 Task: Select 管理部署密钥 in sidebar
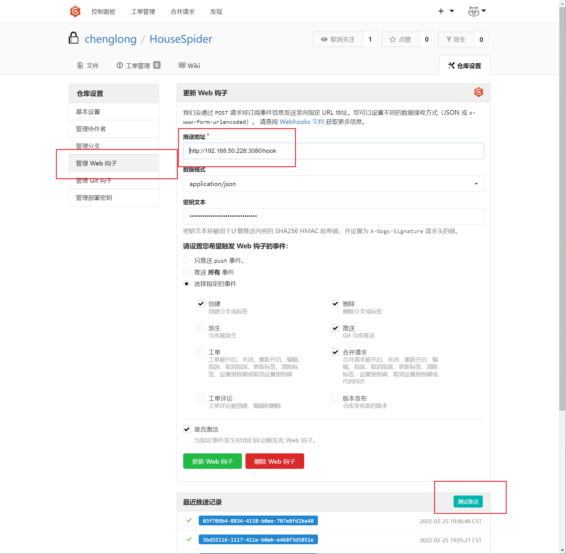click(114, 198)
